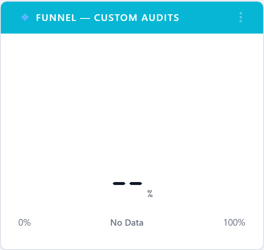This screenshot has height=250, width=264.
Task: Click the blue diamond widget icon
Action: (25, 18)
